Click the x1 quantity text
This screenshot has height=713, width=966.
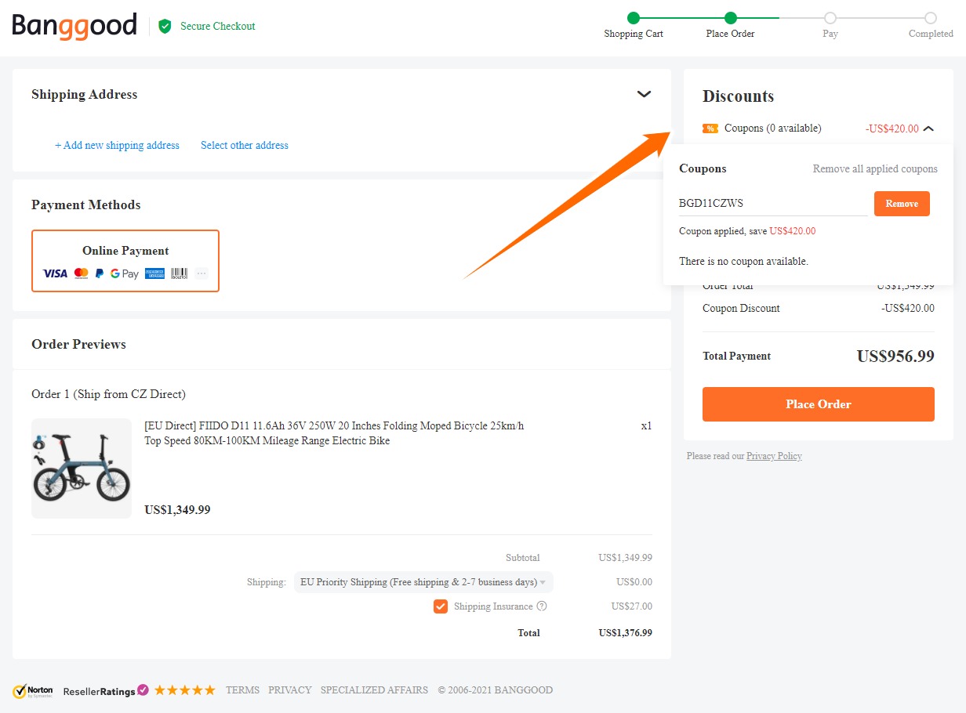point(646,426)
